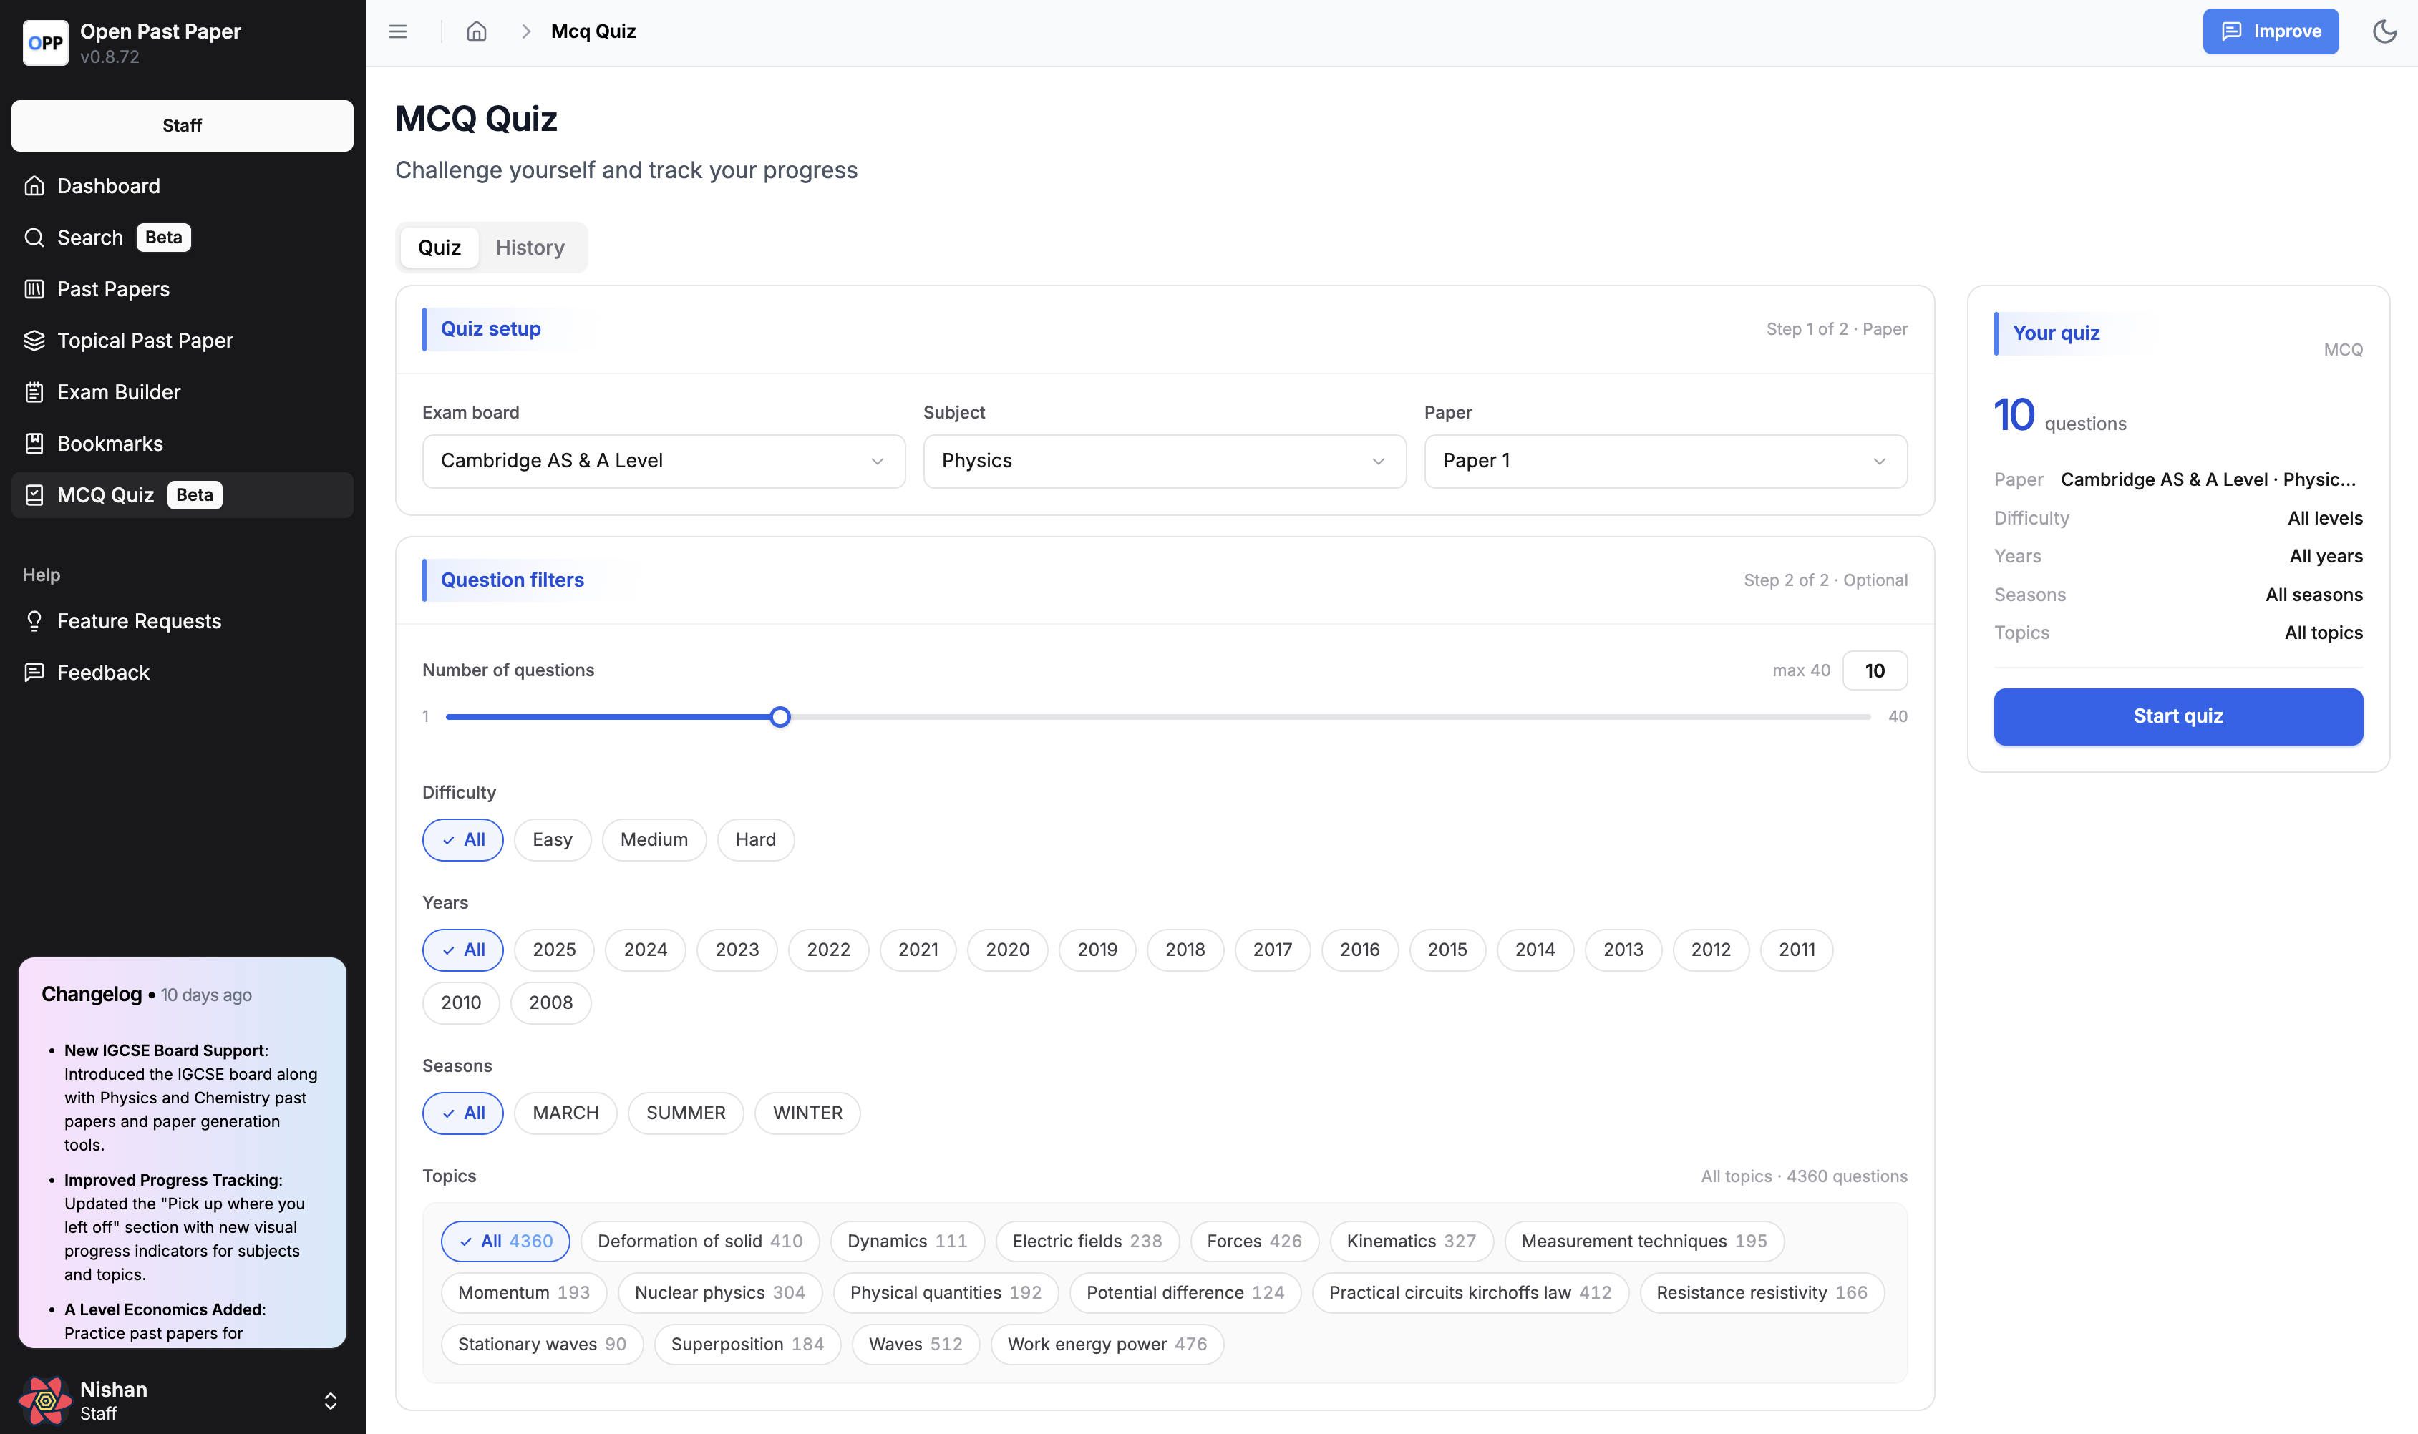Screen dimensions: 2418x1434
Task: Select Waves topic
Action: point(916,1344)
